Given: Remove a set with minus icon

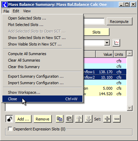Looking at the screenshot, I should coord(117,119).
